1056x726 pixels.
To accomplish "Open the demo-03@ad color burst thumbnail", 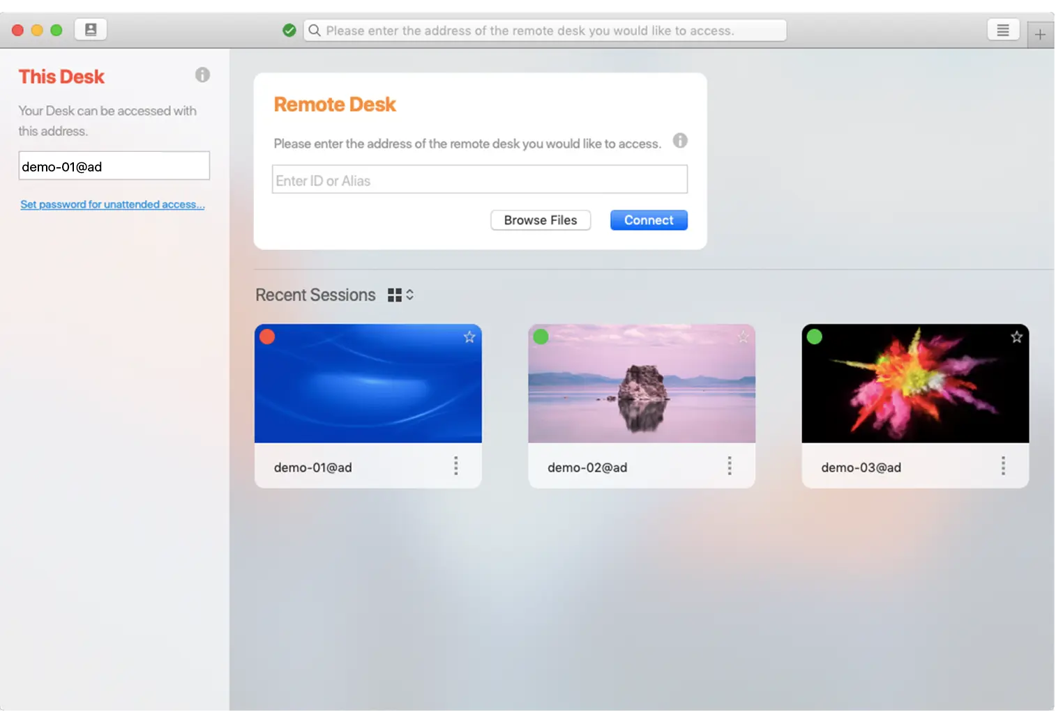I will coord(915,383).
